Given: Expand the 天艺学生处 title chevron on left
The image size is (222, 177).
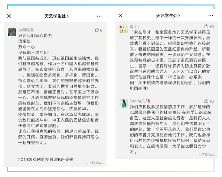Looking at the screenshot, I should click(68, 16).
